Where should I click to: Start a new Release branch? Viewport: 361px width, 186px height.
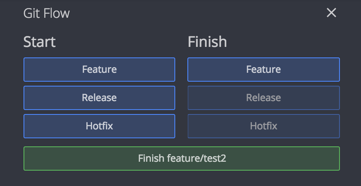tap(99, 98)
